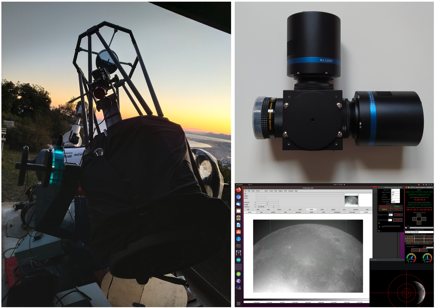Select 'linear' scale in ds9
This screenshot has width=435, height=308.
[x=250, y=212]
